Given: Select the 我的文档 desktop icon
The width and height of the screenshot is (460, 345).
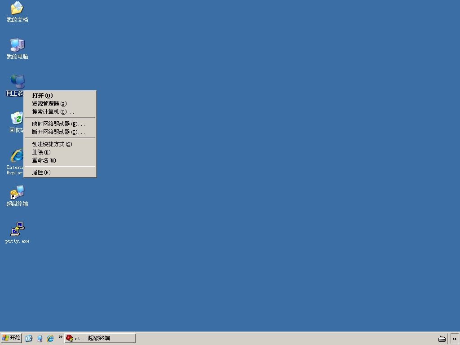Looking at the screenshot, I should coord(17,12).
